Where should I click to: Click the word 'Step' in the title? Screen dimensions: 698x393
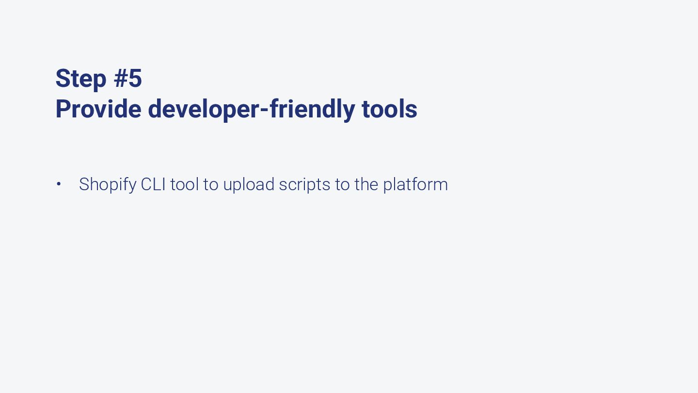point(80,78)
